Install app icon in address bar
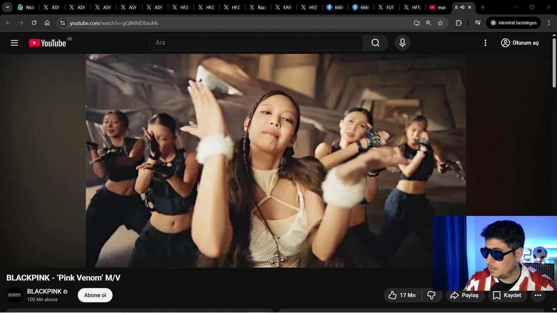The height and width of the screenshot is (313, 557). click(x=417, y=23)
